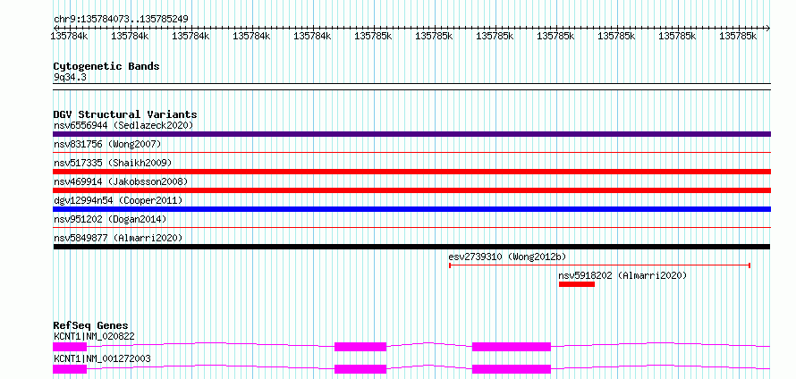This screenshot has height=379, width=796.
Task: Click the nsv6556944 (Sedlazeck2020) variant label
Action: 123,125
